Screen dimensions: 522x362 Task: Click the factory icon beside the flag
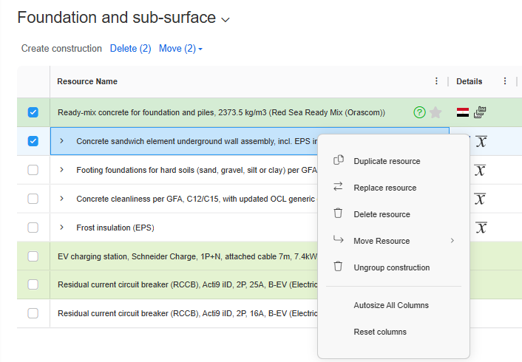(x=481, y=112)
